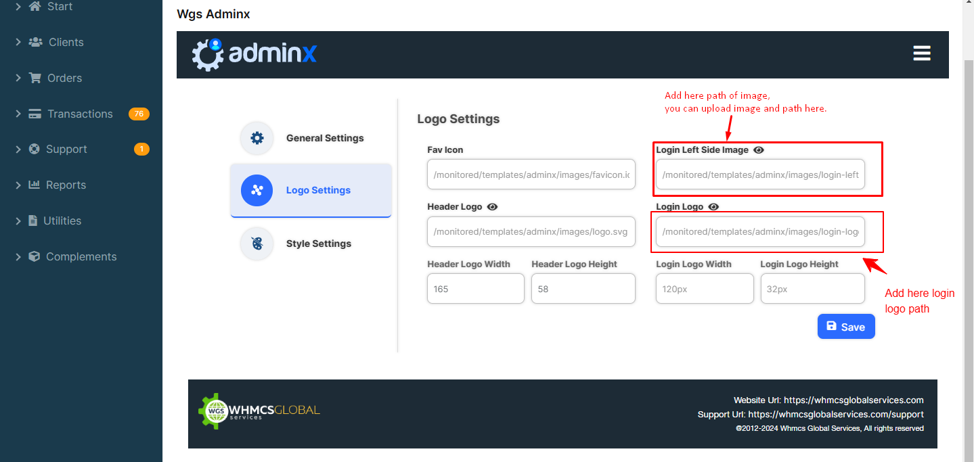Click the adminx gear logo

pos(208,54)
